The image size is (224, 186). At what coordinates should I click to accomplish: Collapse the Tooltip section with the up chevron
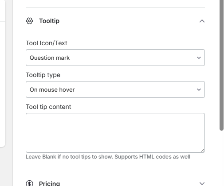202,21
